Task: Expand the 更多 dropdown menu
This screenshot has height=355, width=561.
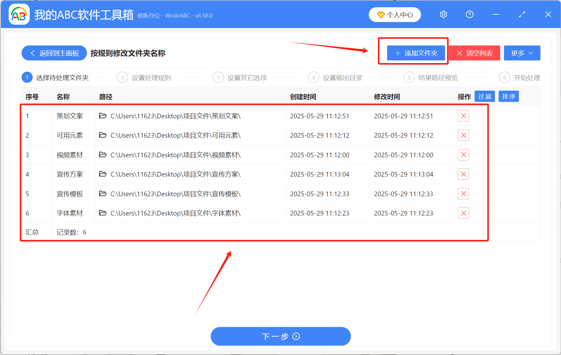Action: [522, 53]
